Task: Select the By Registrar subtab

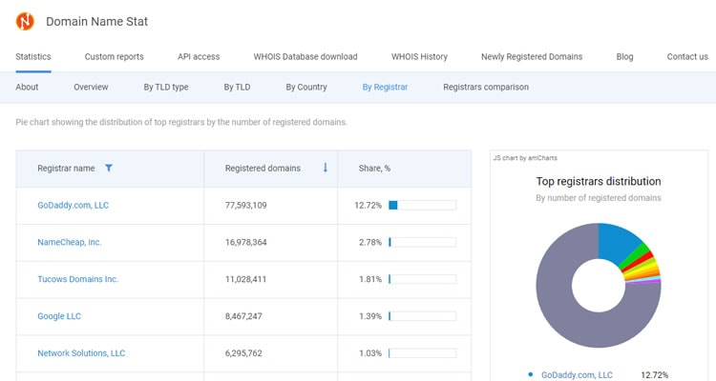Action: tap(385, 87)
